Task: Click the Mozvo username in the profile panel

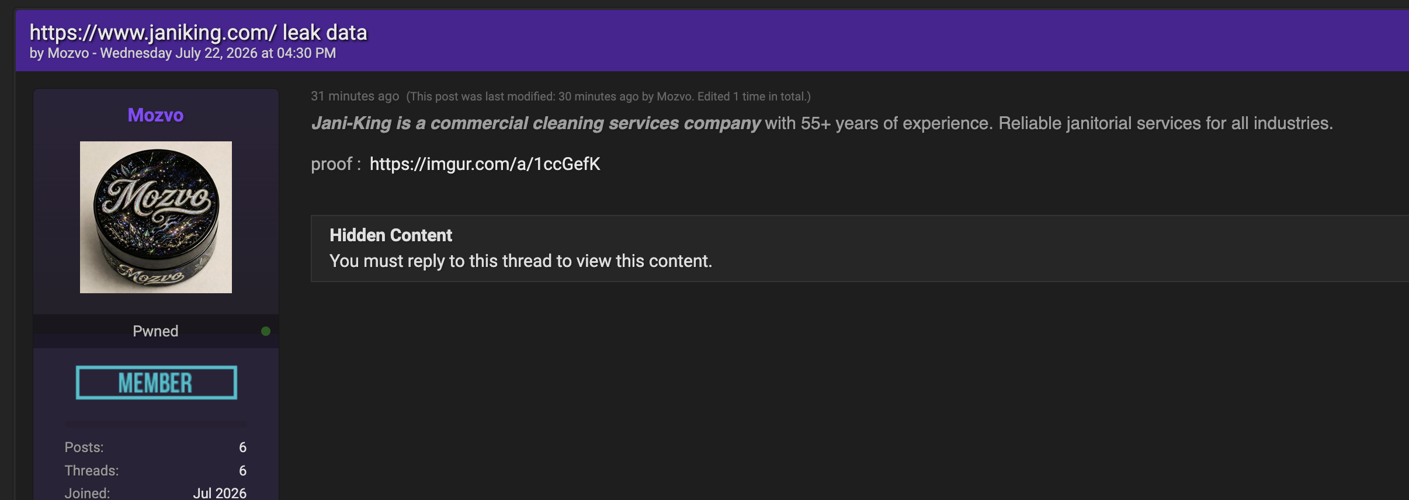Action: coord(155,115)
